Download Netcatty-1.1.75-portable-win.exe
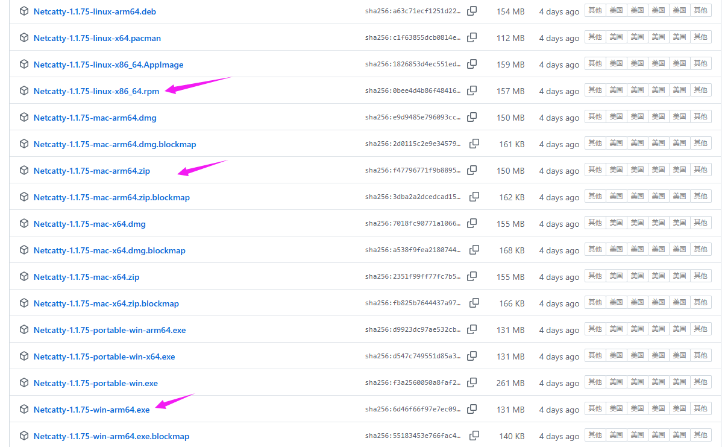 95,384
